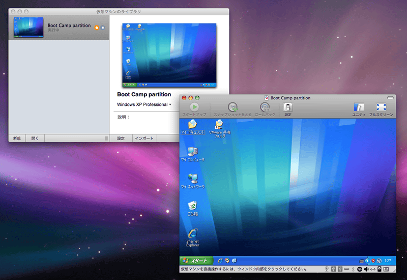Image resolution: width=407 pixels, height=280 pixels.
Task: Click the webcam device status bar icon
Action: [x=327, y=269]
